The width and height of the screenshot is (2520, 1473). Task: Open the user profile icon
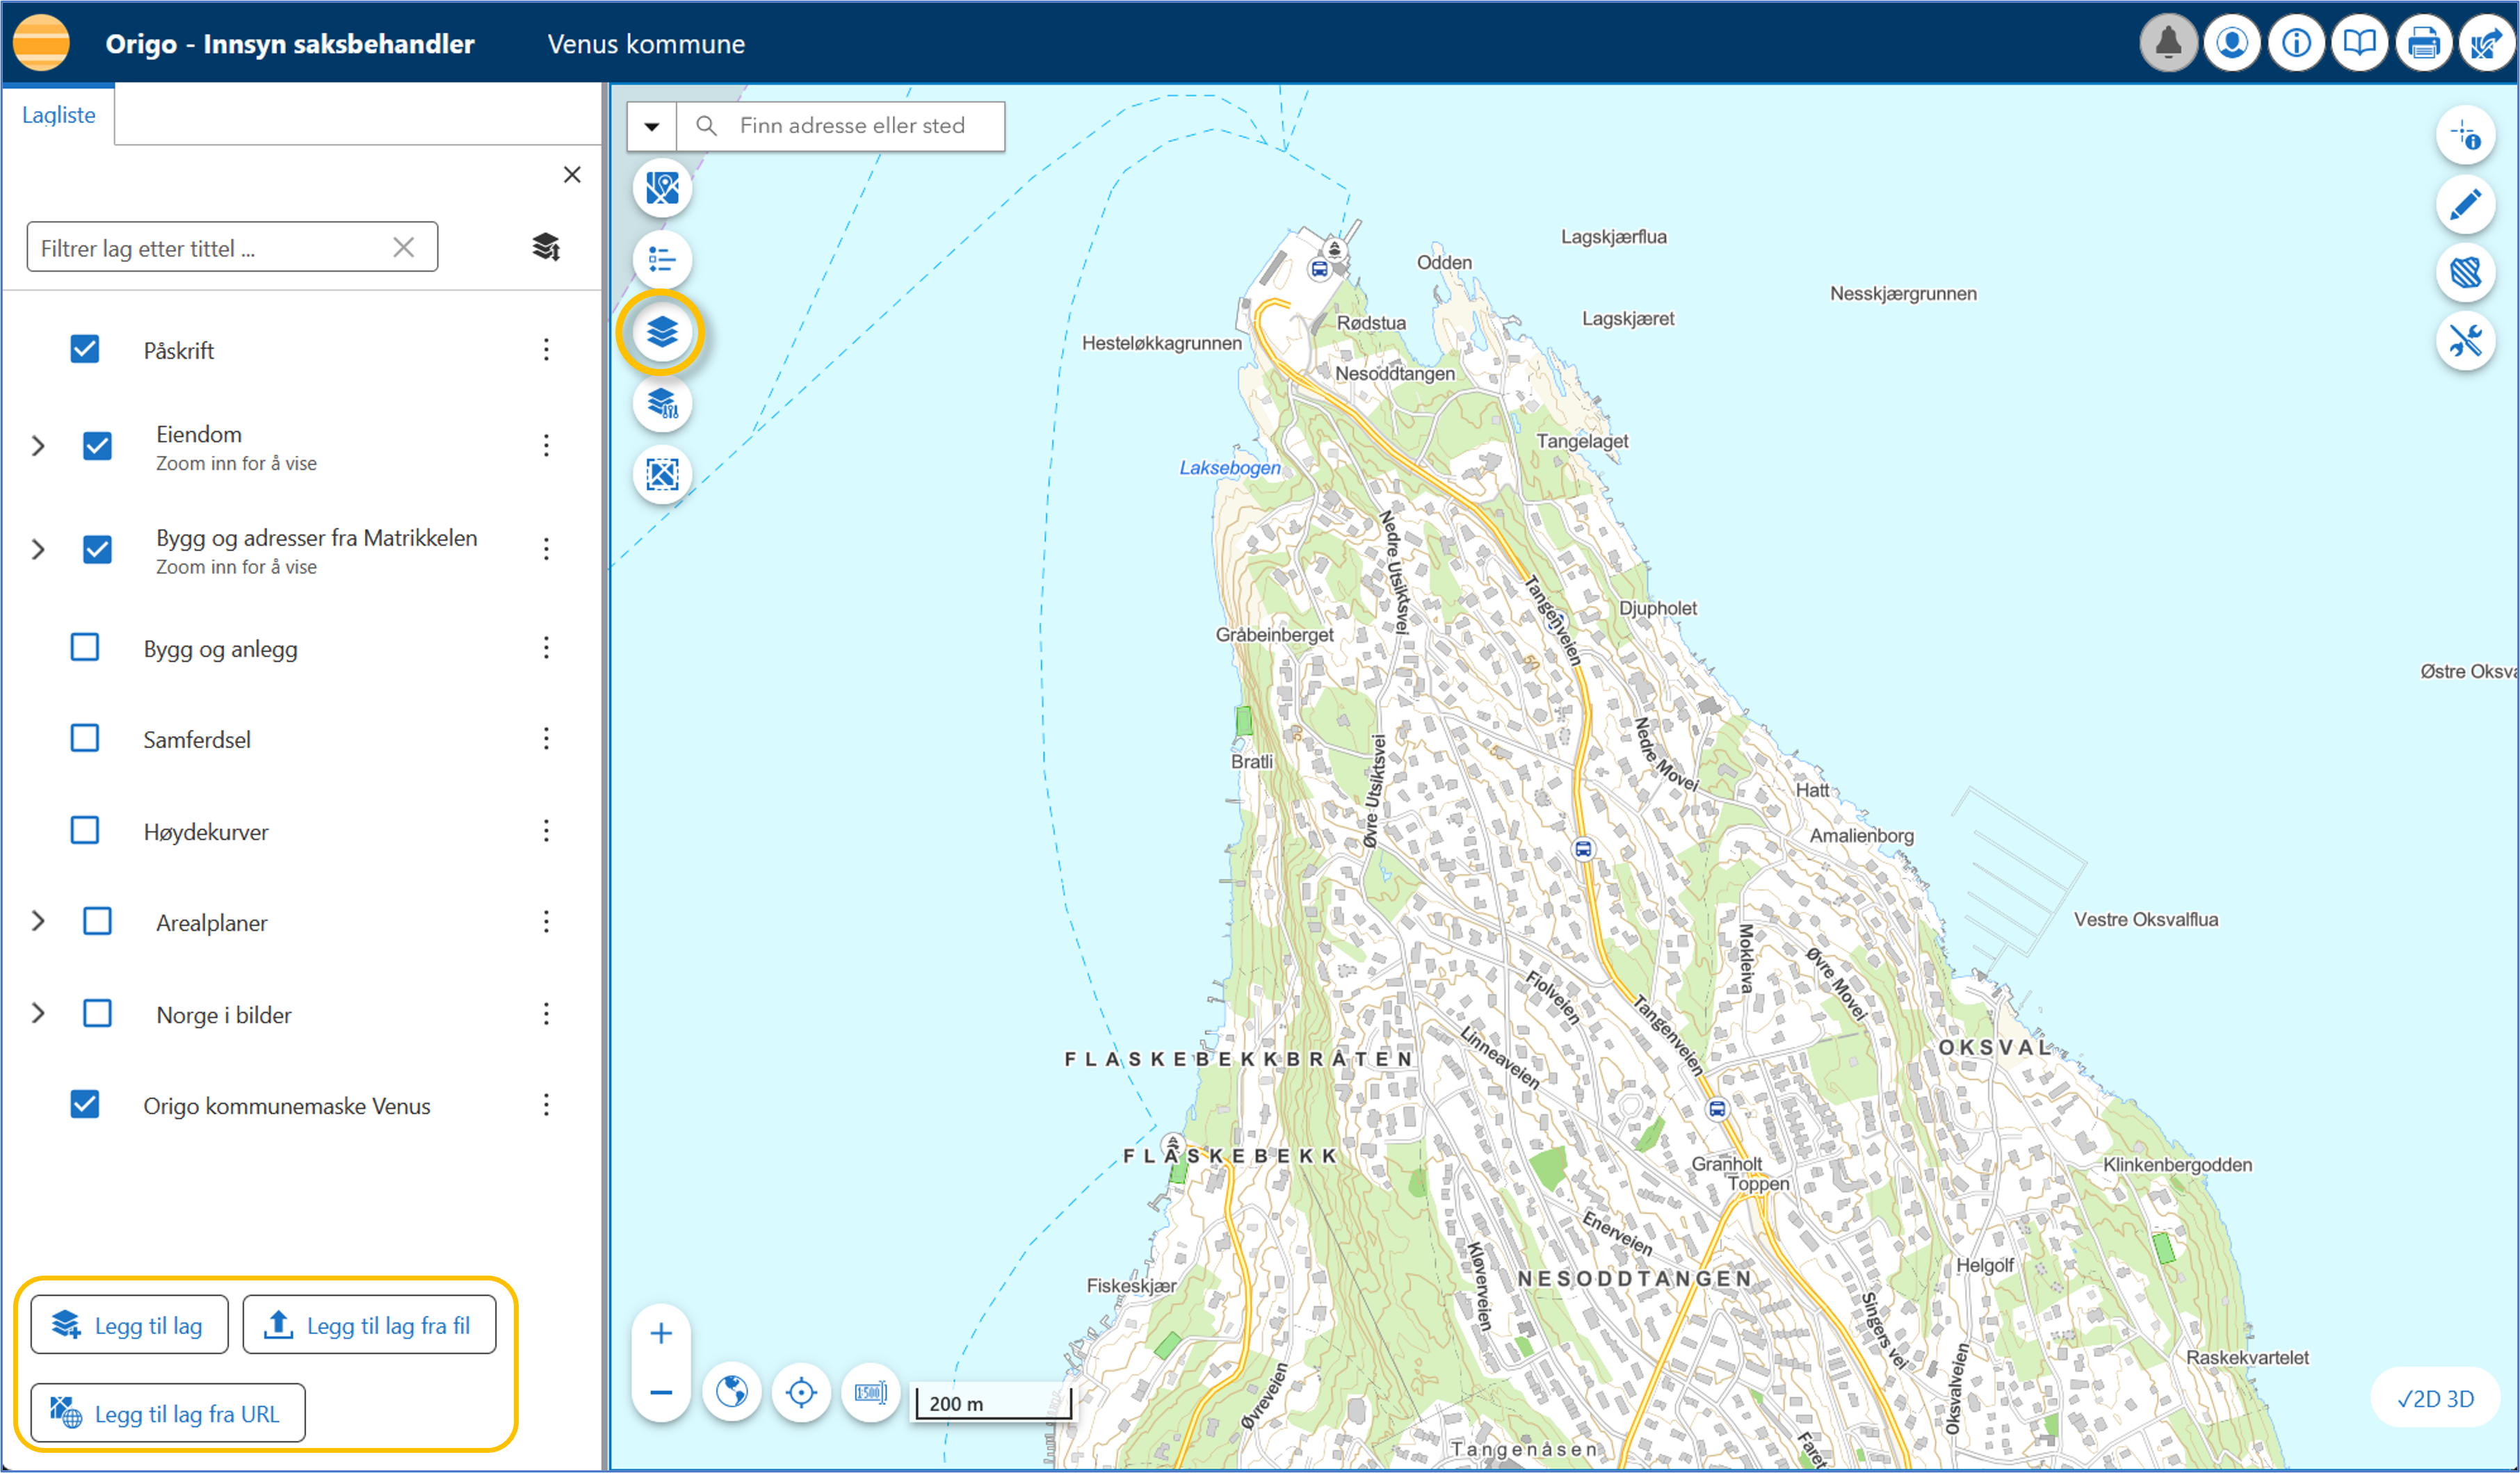click(x=2232, y=44)
